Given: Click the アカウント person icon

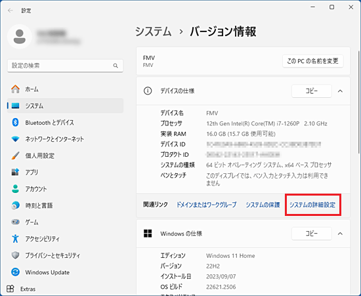Looking at the screenshot, I should point(16,189).
